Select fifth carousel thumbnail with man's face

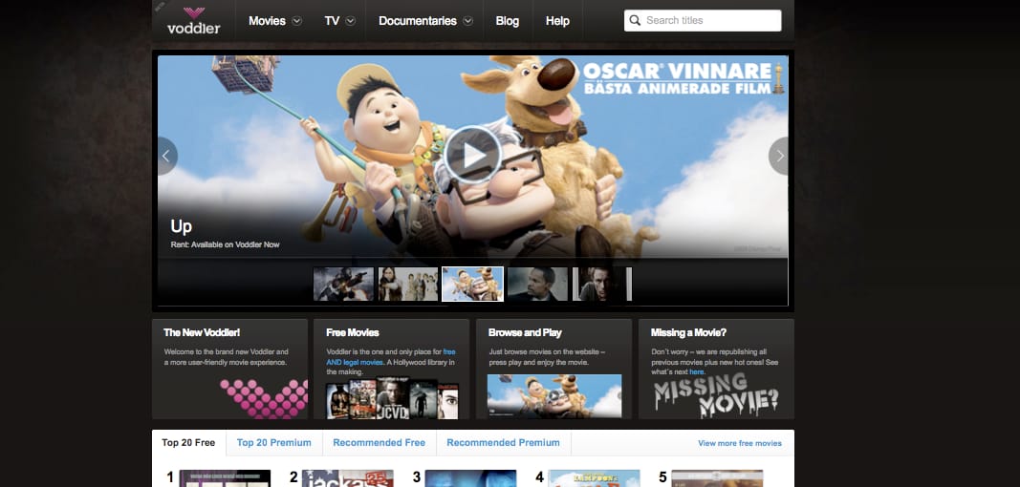pos(602,284)
